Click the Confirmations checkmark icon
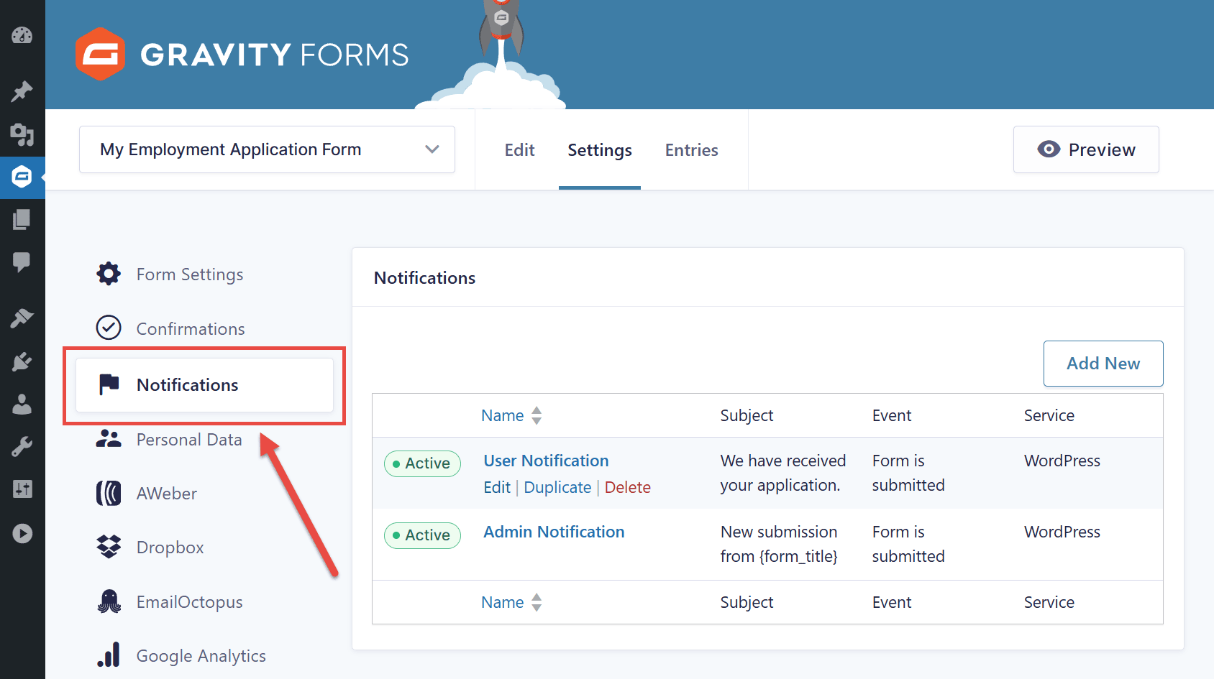The height and width of the screenshot is (679, 1214). [109, 328]
